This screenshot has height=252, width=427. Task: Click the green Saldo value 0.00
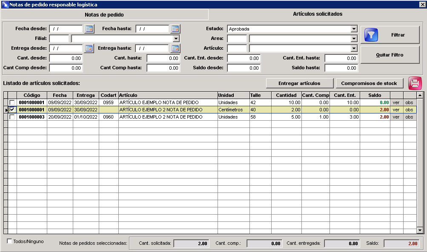375,102
